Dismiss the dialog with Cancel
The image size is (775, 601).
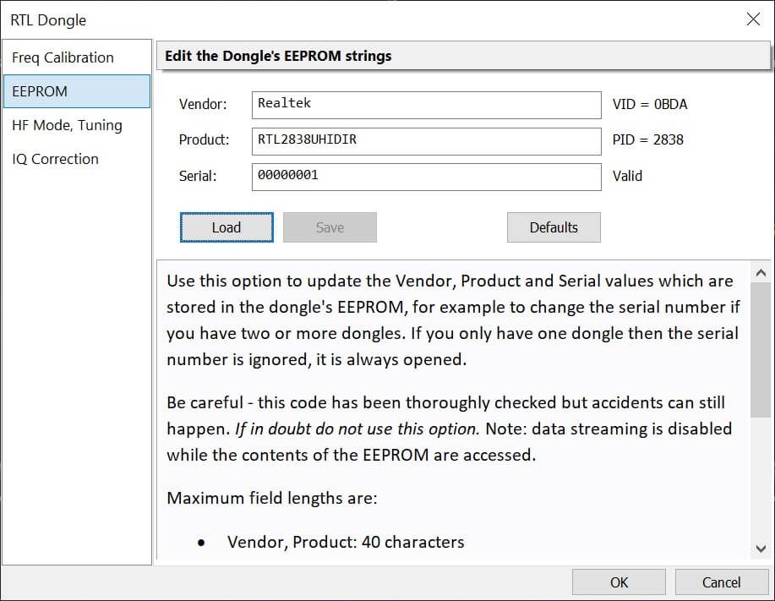coord(721,582)
